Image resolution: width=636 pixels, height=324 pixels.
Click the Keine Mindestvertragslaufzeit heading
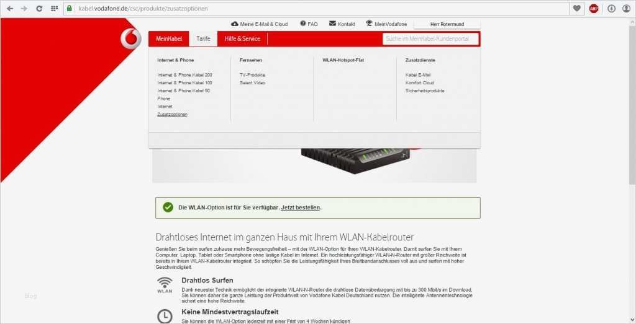tap(230, 312)
